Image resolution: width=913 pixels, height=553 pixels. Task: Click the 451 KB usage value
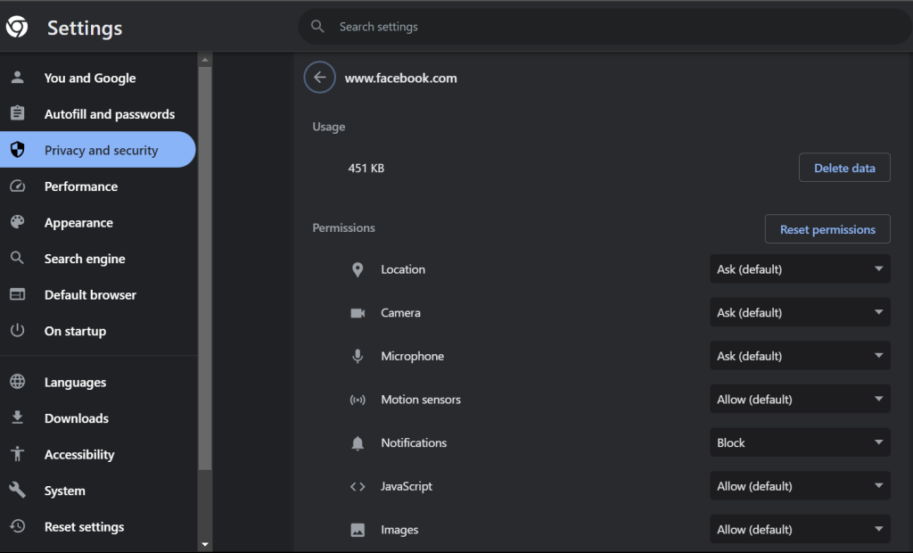coord(366,168)
